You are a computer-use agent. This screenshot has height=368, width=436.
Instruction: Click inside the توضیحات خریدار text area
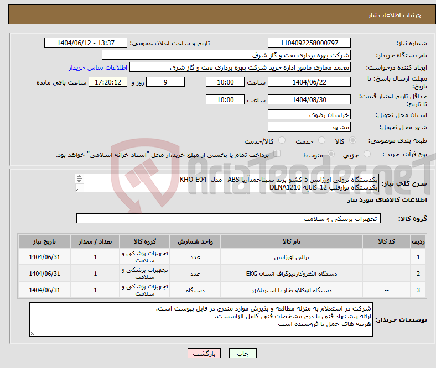click(202, 319)
